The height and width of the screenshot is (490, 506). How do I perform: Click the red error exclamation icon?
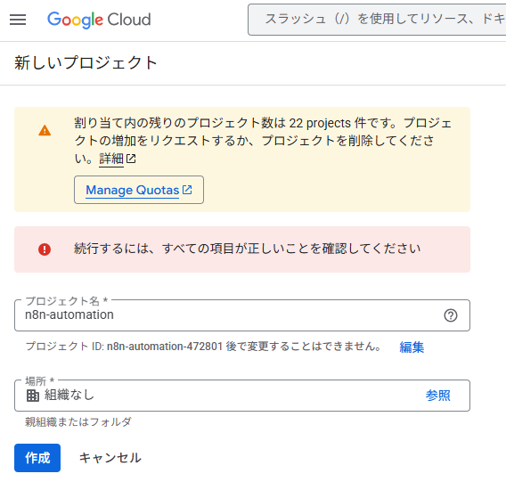(45, 249)
